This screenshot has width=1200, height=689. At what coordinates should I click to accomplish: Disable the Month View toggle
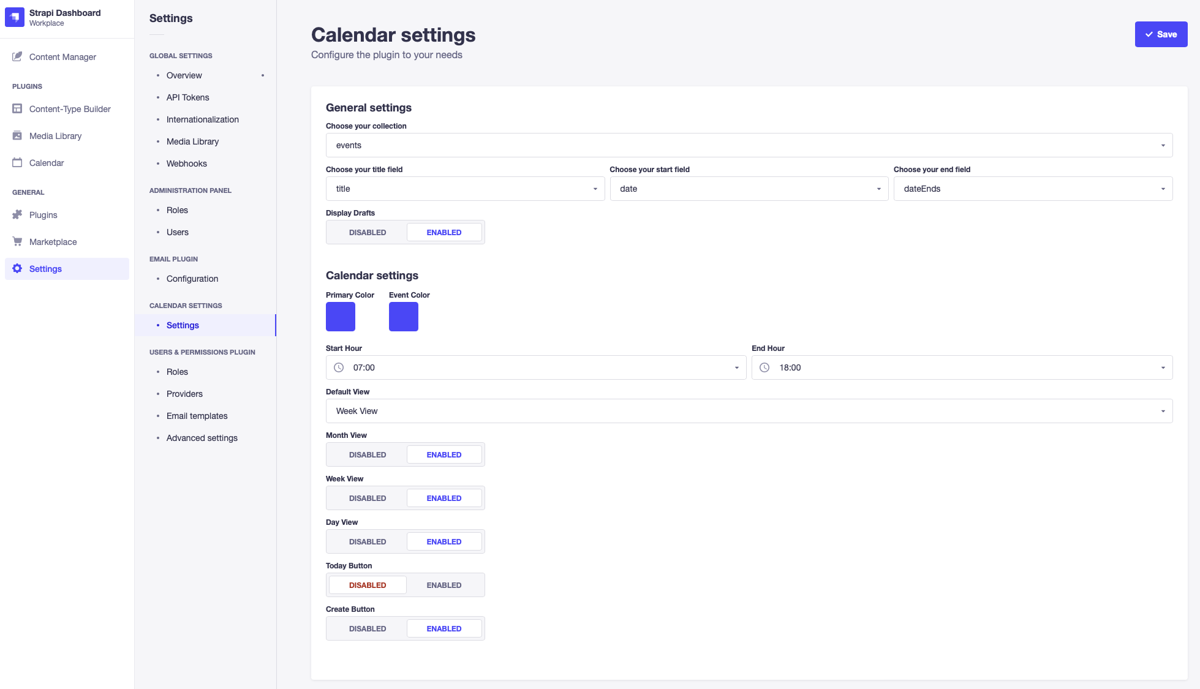[x=368, y=455]
